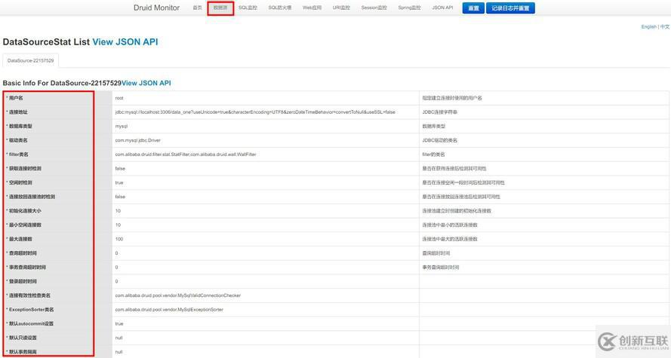Click the 初始化连接大小 row label
The height and width of the screenshot is (358, 671).
point(25,210)
